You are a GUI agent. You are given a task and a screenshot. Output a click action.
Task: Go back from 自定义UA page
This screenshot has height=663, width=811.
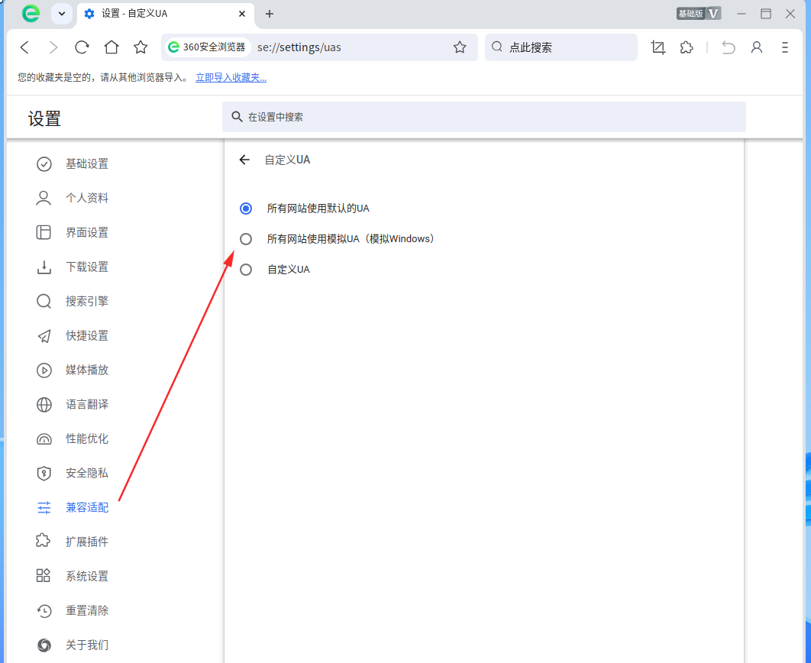click(244, 160)
